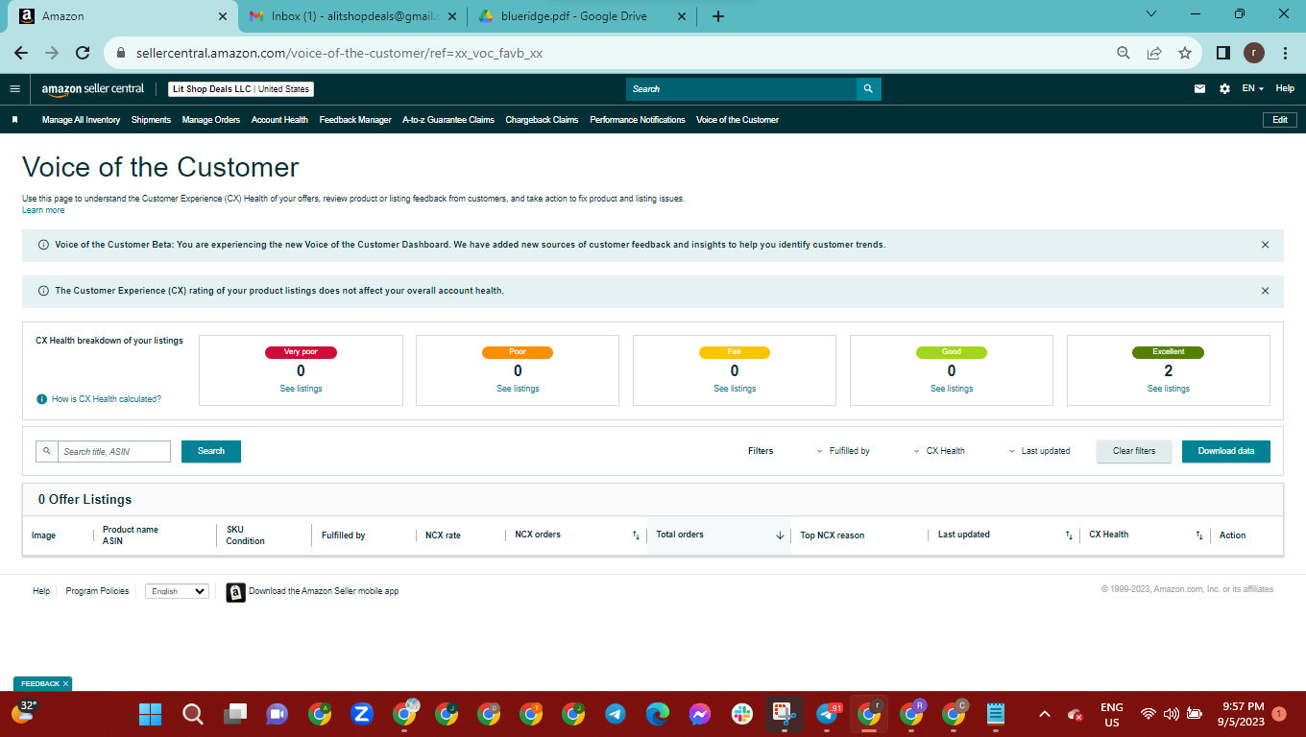Open the Chrome side panel
Image resolution: width=1306 pixels, height=737 pixels.
point(1223,54)
